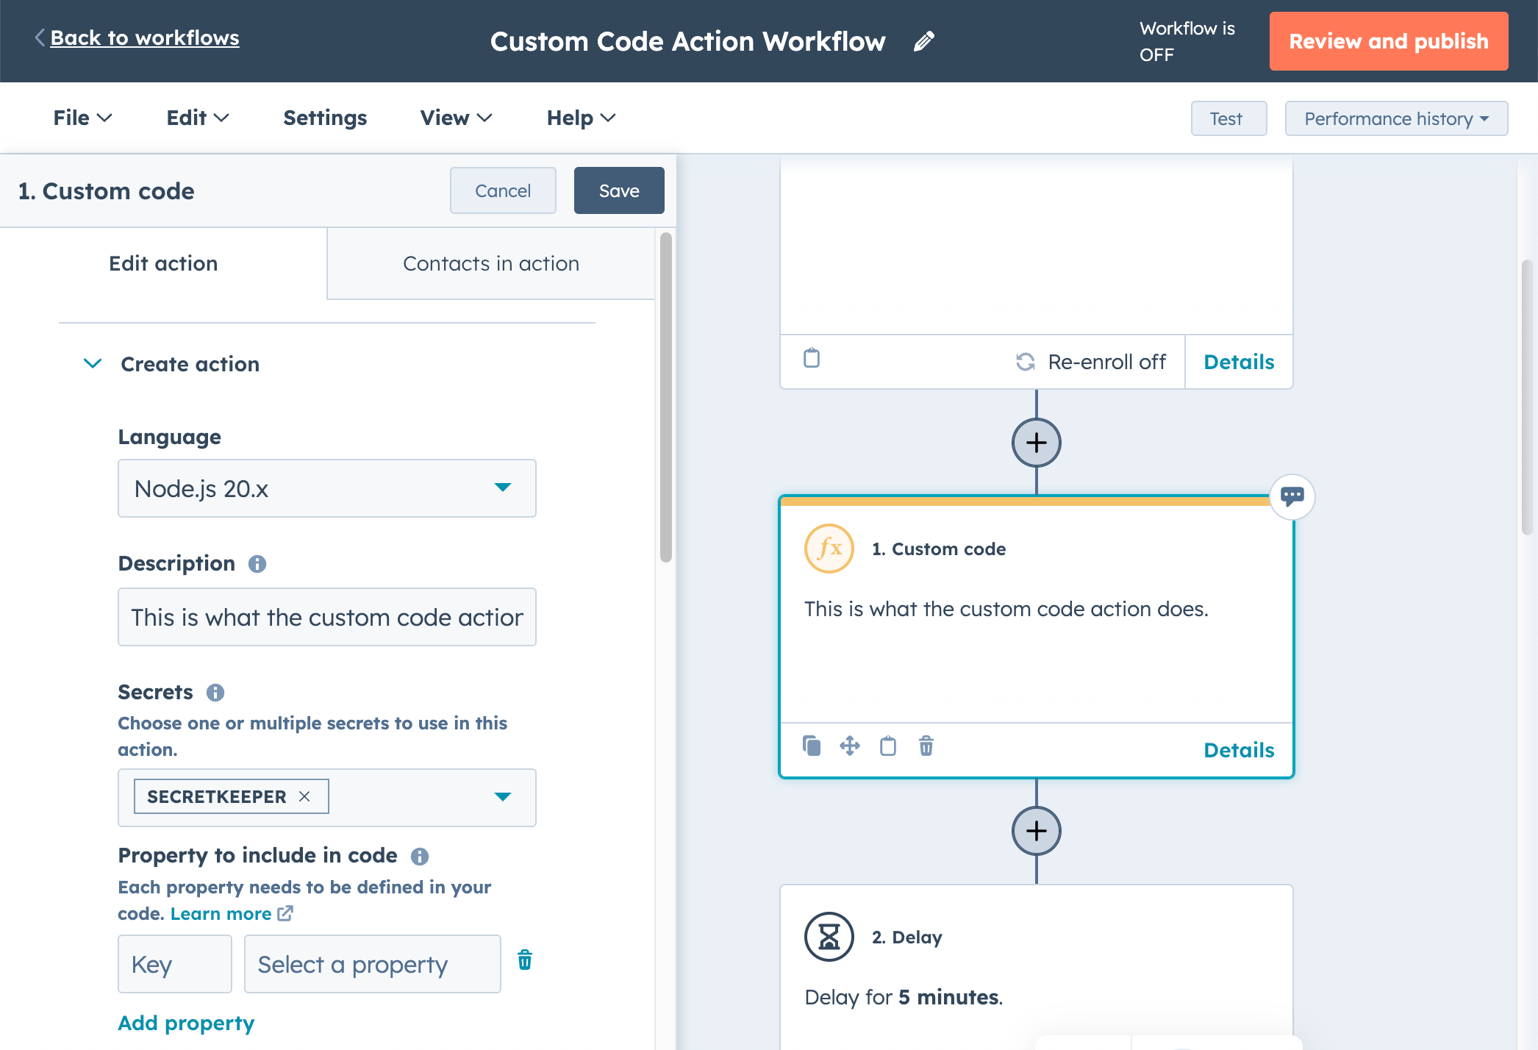Open the Language dropdown showing Node.js 20.x
The image size is (1538, 1050).
(x=326, y=488)
